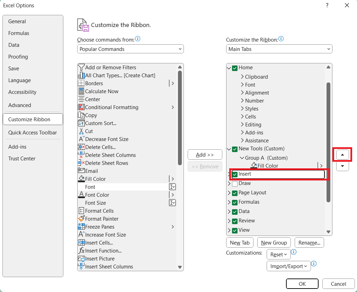Select the Email command icon
This screenshot has width=357, height=292.
point(81,171)
